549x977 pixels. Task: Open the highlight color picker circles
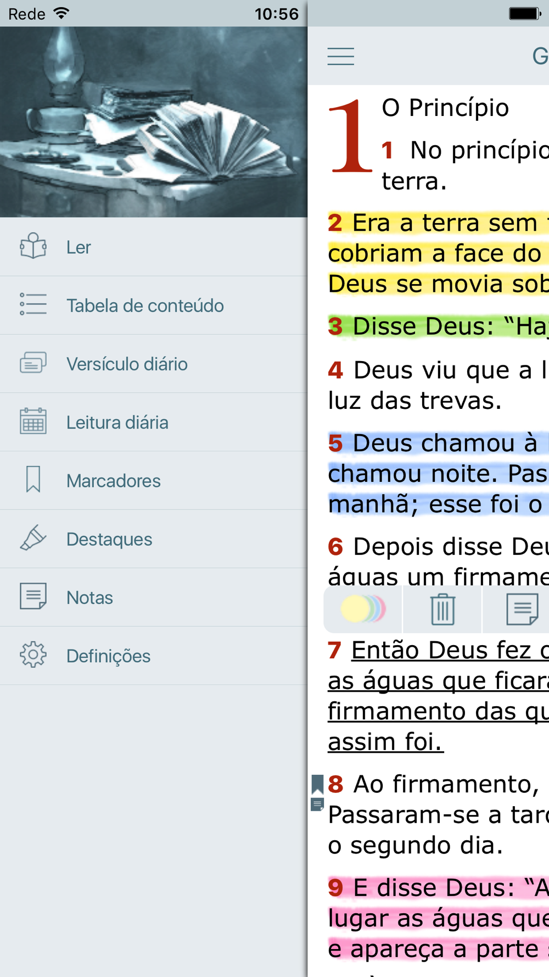click(363, 609)
